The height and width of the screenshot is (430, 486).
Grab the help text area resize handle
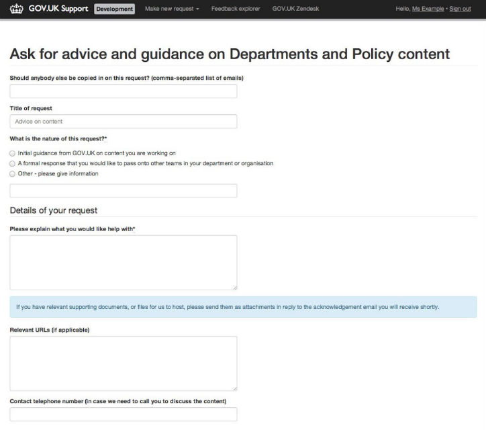point(235,288)
